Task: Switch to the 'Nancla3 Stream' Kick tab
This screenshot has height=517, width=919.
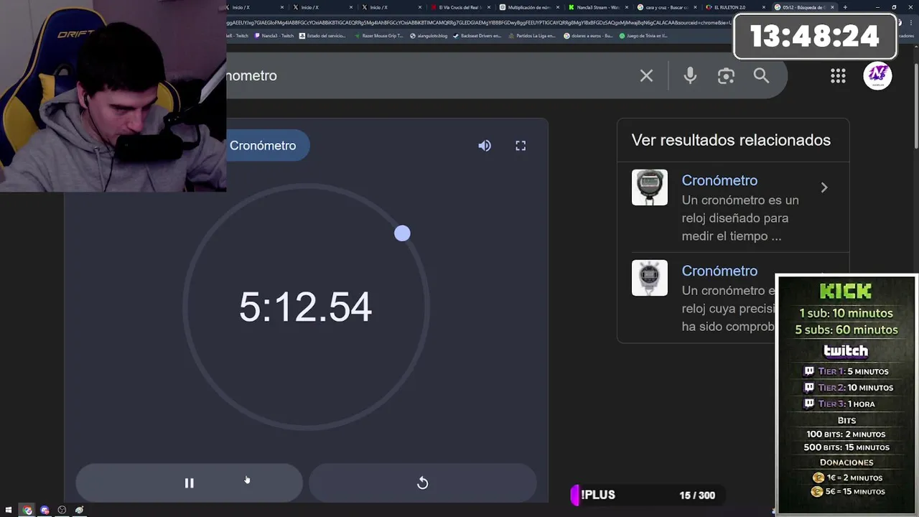Action: point(597,7)
